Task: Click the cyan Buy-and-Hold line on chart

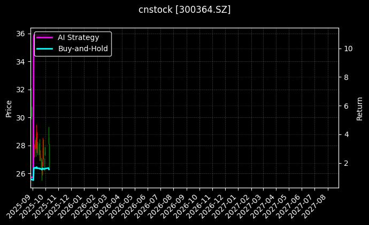Action: coord(42,168)
